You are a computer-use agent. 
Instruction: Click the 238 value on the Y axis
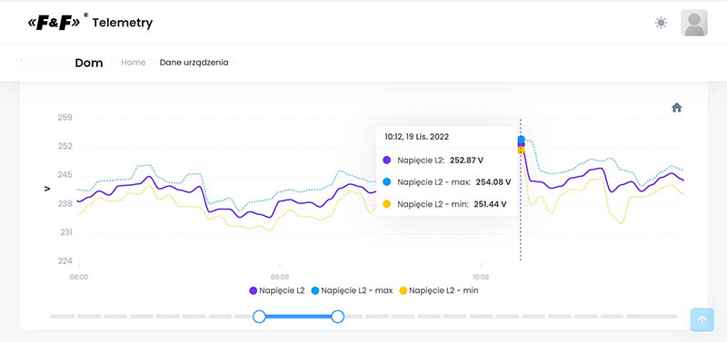coord(65,203)
